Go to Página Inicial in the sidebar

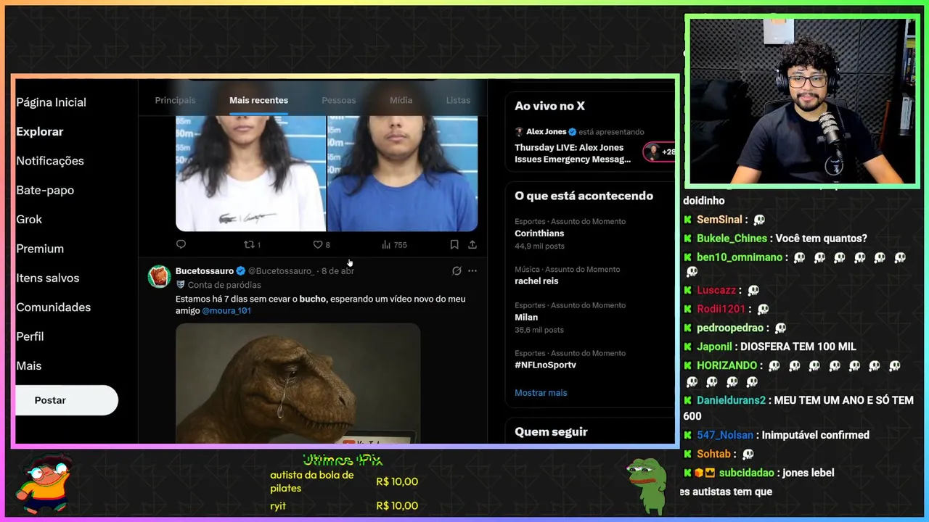click(51, 102)
